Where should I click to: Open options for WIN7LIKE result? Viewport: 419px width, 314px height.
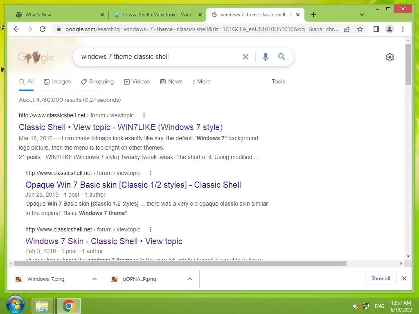pyautogui.click(x=144, y=115)
